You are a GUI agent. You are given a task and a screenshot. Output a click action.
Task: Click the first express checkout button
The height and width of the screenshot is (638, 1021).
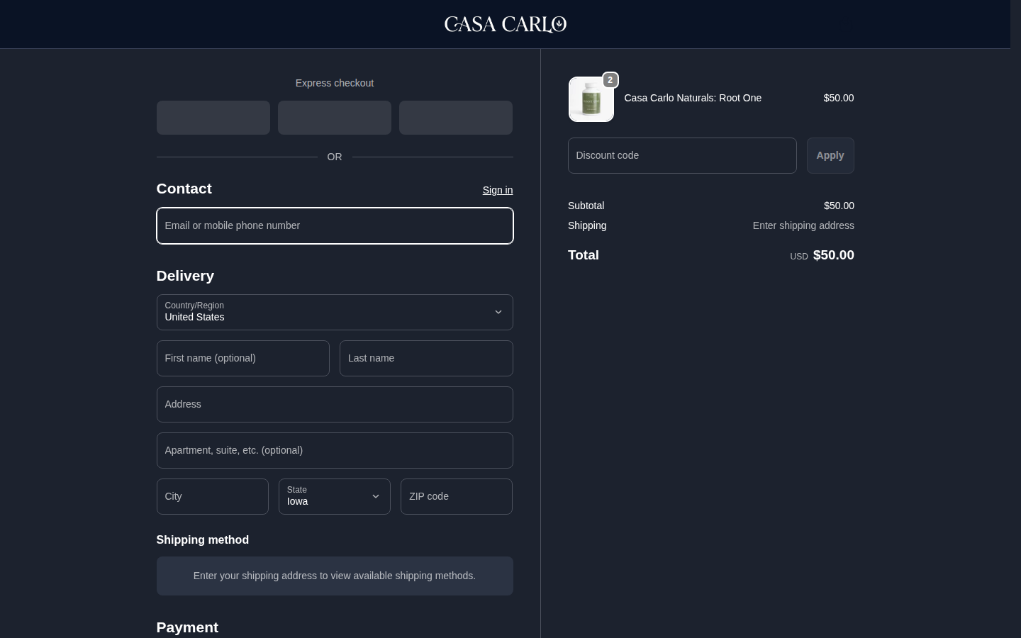point(213,118)
